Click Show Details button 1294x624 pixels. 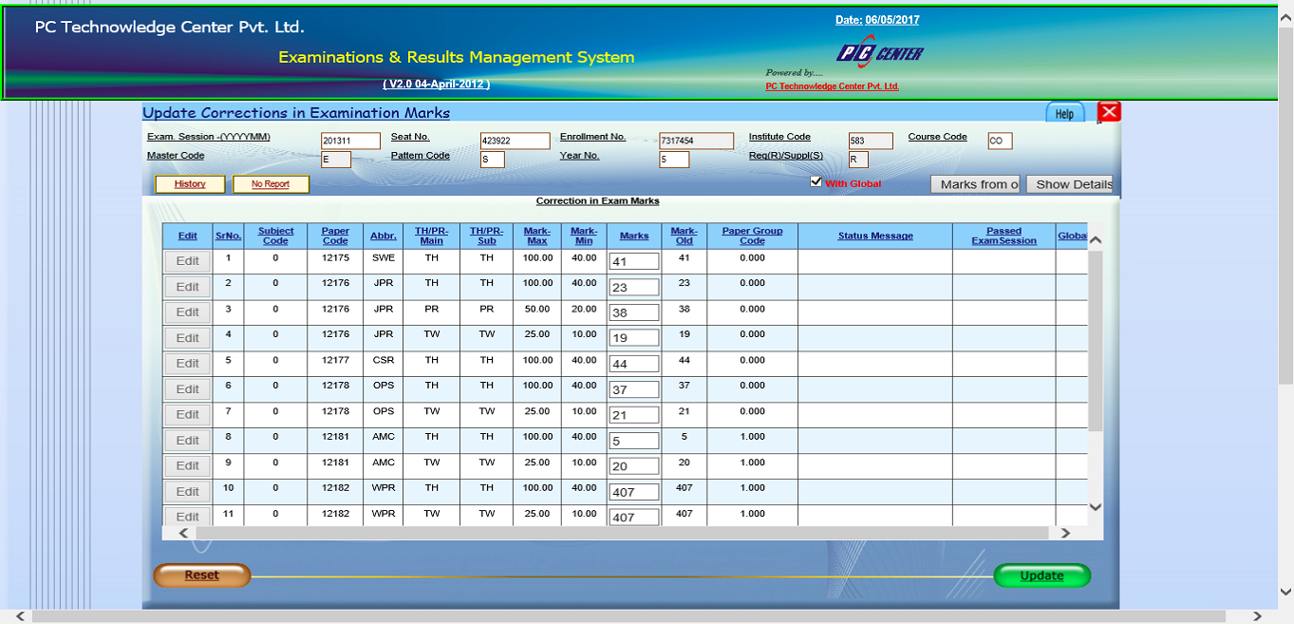click(1073, 184)
